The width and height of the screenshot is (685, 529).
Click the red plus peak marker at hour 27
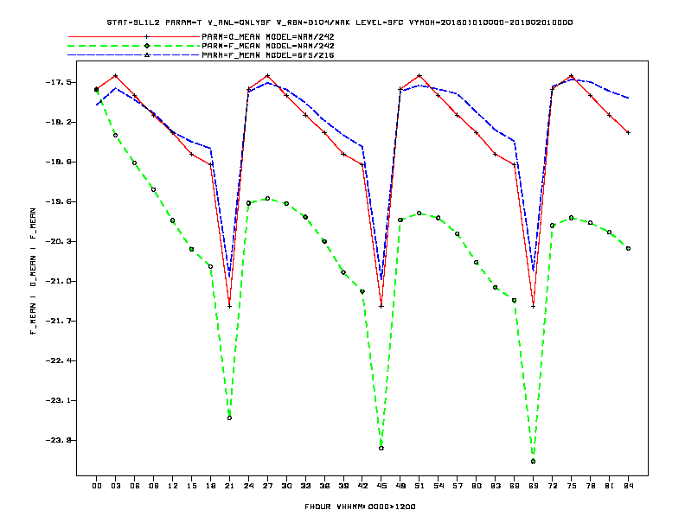(x=267, y=76)
